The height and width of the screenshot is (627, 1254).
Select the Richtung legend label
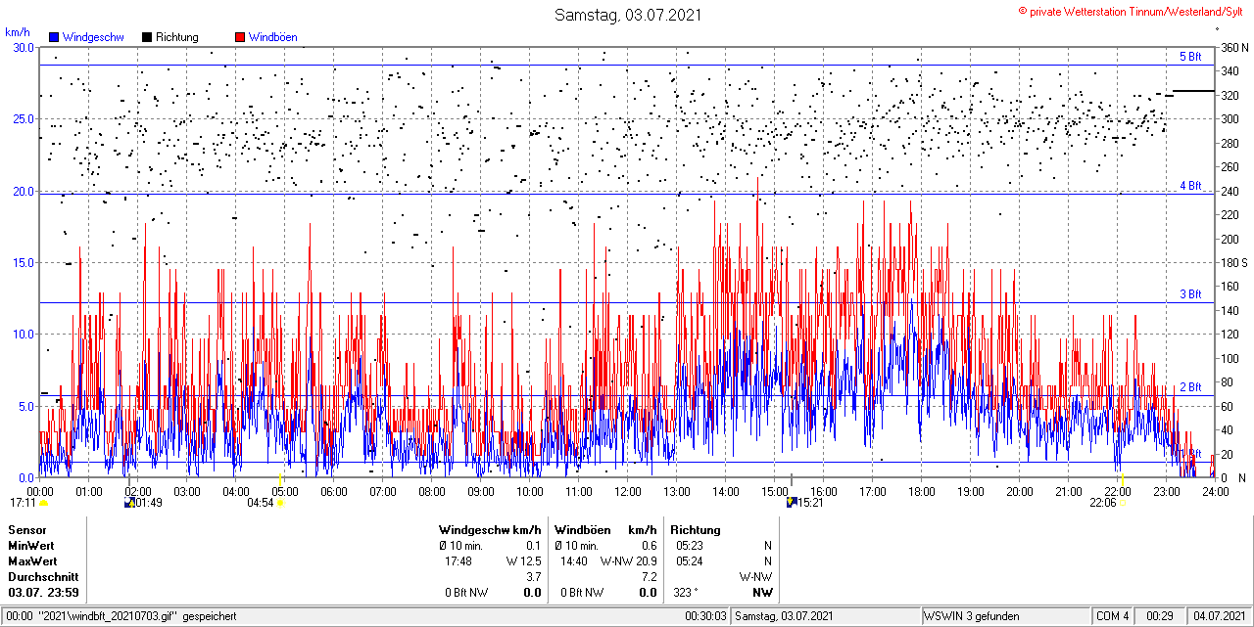176,37
